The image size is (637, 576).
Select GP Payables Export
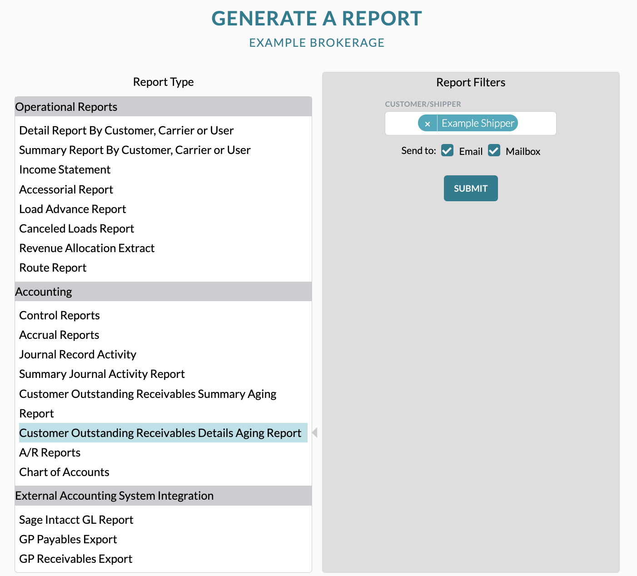pos(68,539)
